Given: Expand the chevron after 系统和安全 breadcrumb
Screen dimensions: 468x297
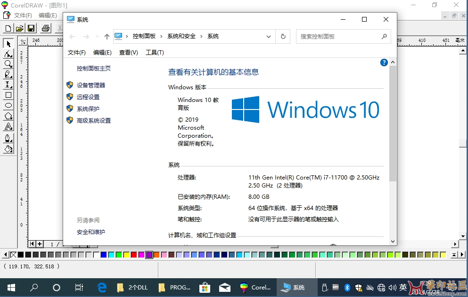Looking at the screenshot, I should (201, 36).
